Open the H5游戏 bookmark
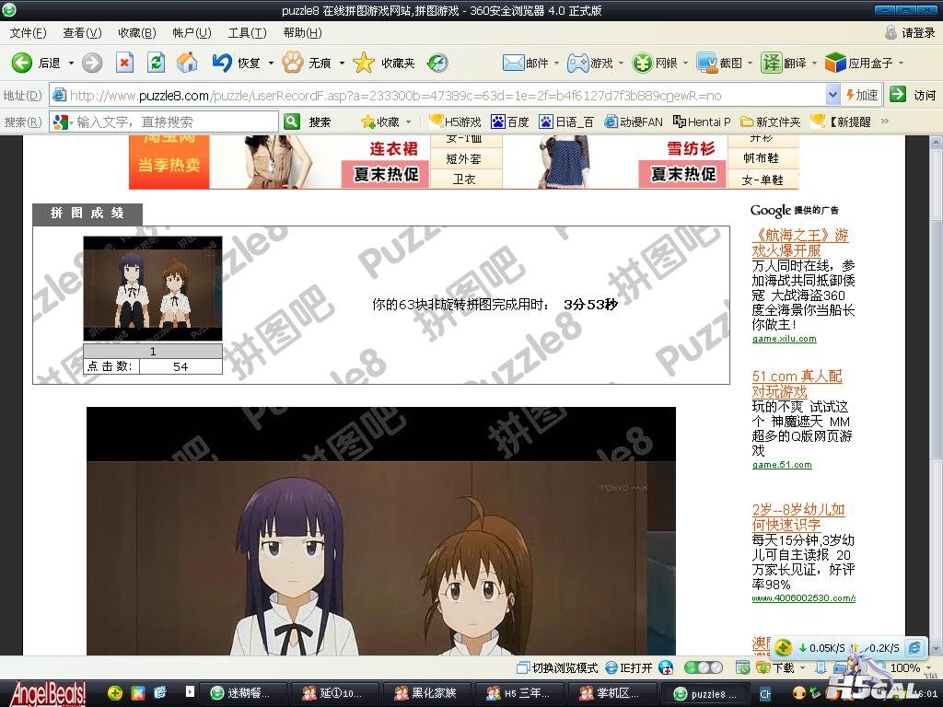Image resolution: width=943 pixels, height=707 pixels. click(x=455, y=122)
